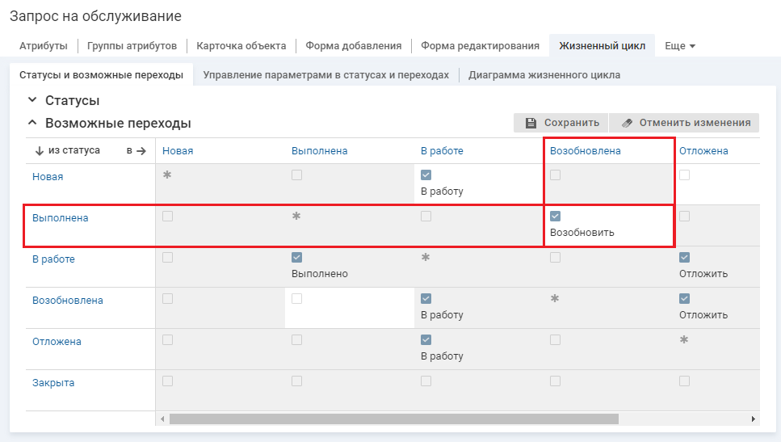Open Управление параметрами в статусах и переходах tab
The image size is (781, 442).
(x=325, y=75)
